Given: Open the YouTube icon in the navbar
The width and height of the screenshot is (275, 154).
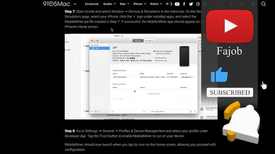Looking at the screenshot, I should [177, 4].
